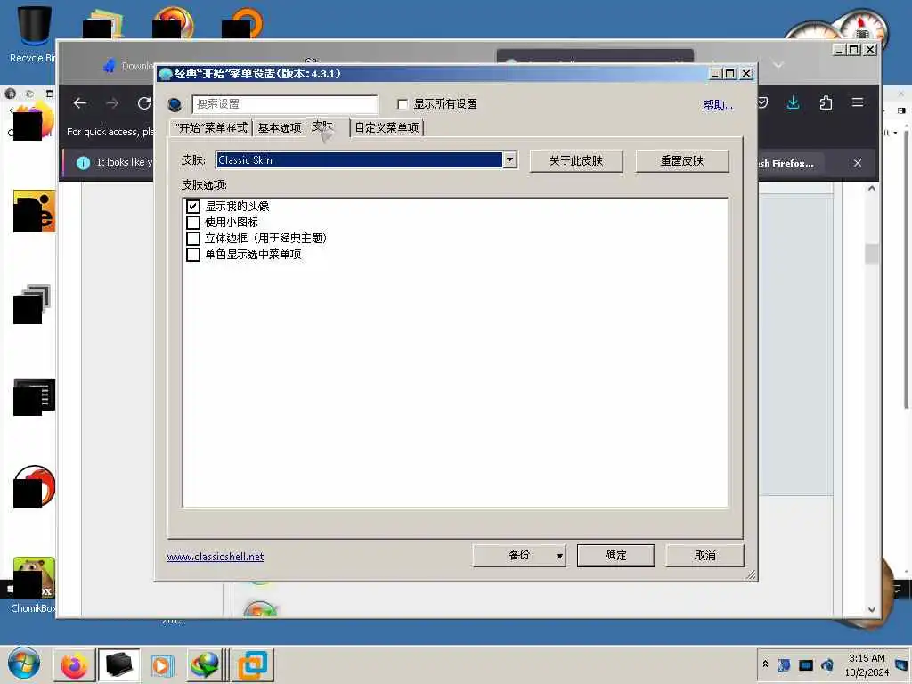Open Firefox downloads arrow icon
The height and width of the screenshot is (684, 912).
tap(793, 103)
